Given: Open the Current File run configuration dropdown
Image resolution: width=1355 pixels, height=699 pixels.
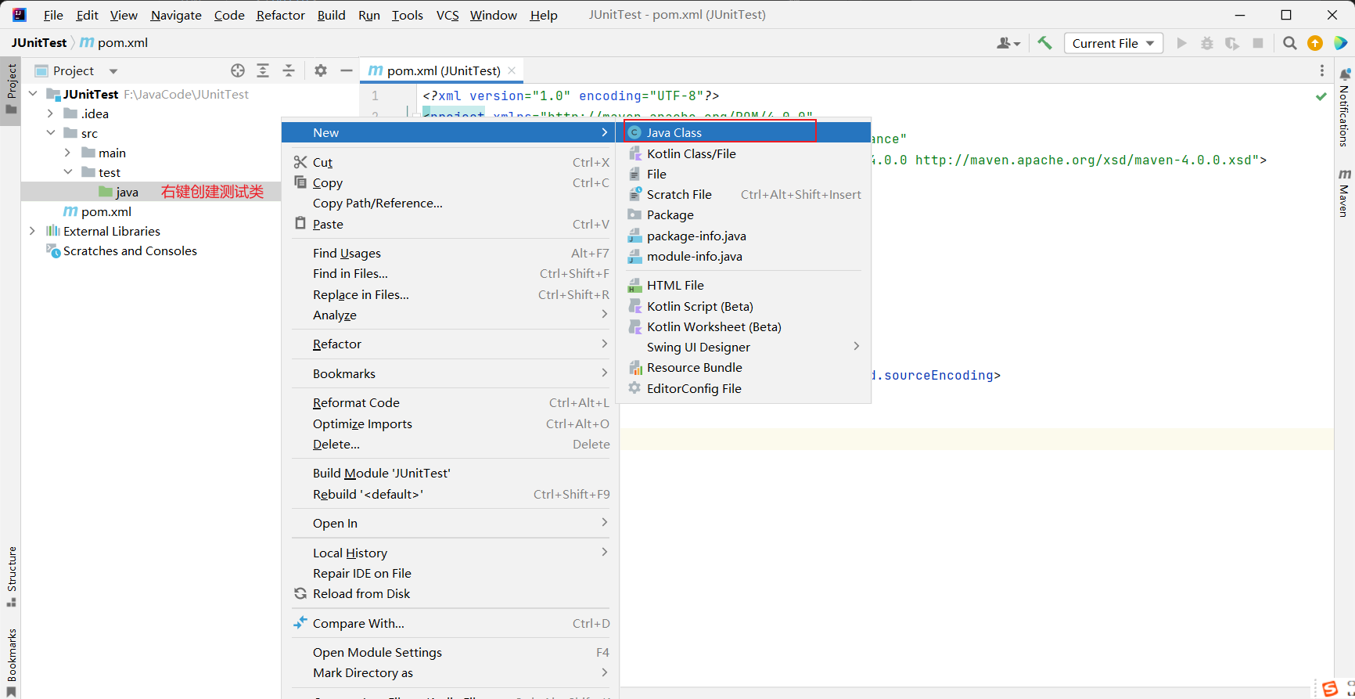Looking at the screenshot, I should 1112,43.
